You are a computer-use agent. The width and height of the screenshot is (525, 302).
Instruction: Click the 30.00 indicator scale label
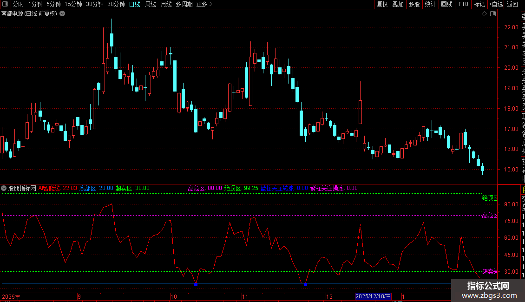(511, 271)
